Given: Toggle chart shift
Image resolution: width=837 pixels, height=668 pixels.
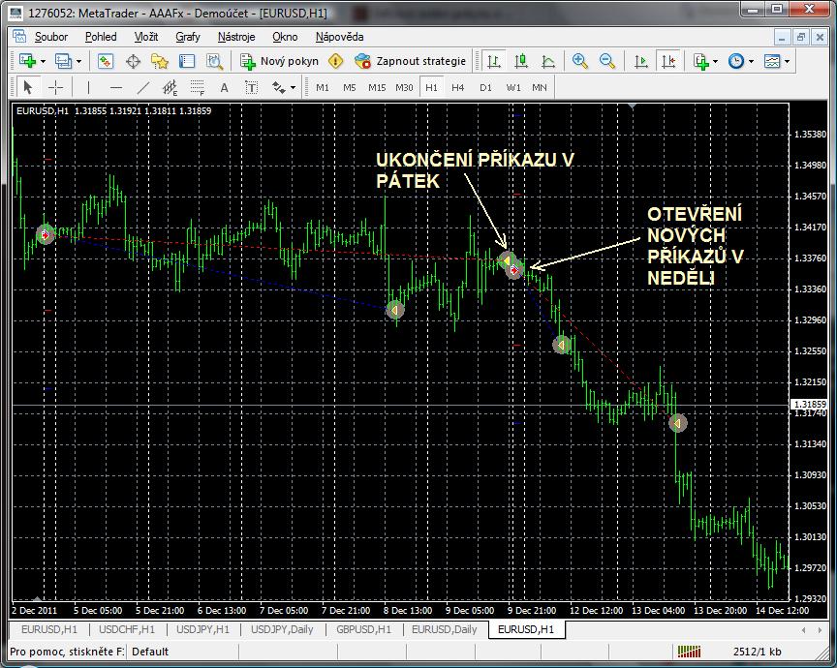Looking at the screenshot, I should 667,61.
